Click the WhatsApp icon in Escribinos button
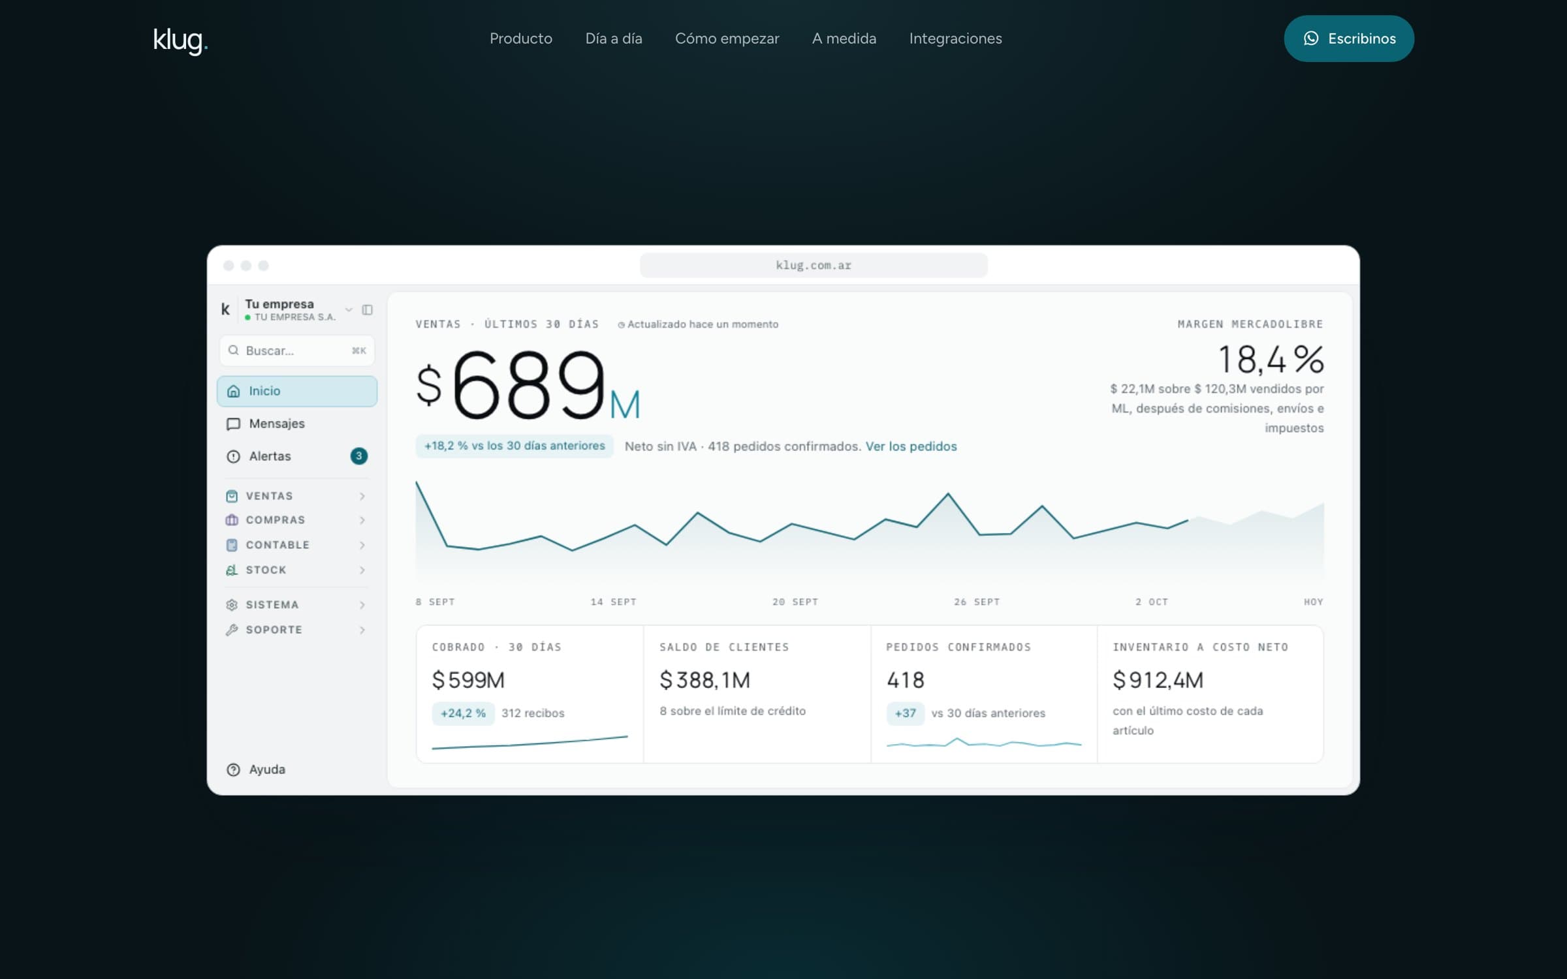Image resolution: width=1567 pixels, height=979 pixels. [1310, 39]
